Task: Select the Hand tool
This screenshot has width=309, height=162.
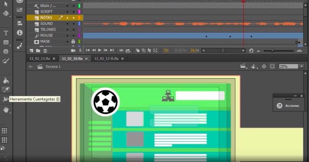Action: tap(6, 110)
